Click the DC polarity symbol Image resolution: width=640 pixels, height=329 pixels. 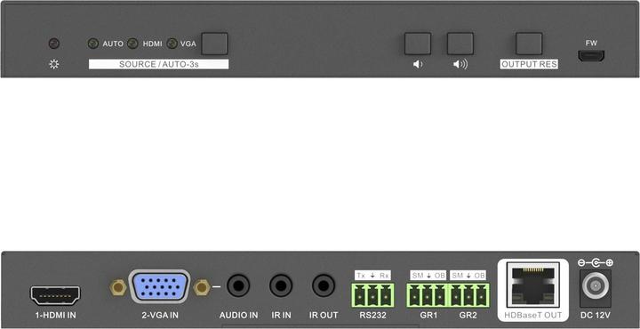tap(596, 262)
